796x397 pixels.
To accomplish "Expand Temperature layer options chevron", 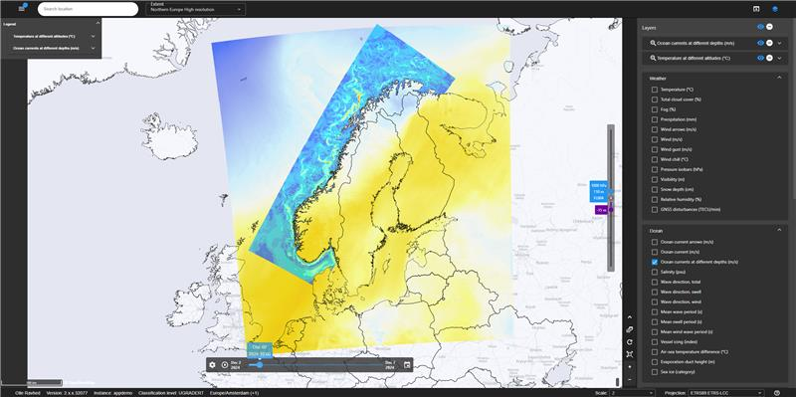I will 779,58.
